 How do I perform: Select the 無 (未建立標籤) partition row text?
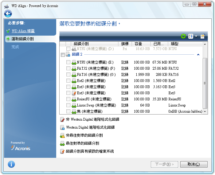click(90, 111)
